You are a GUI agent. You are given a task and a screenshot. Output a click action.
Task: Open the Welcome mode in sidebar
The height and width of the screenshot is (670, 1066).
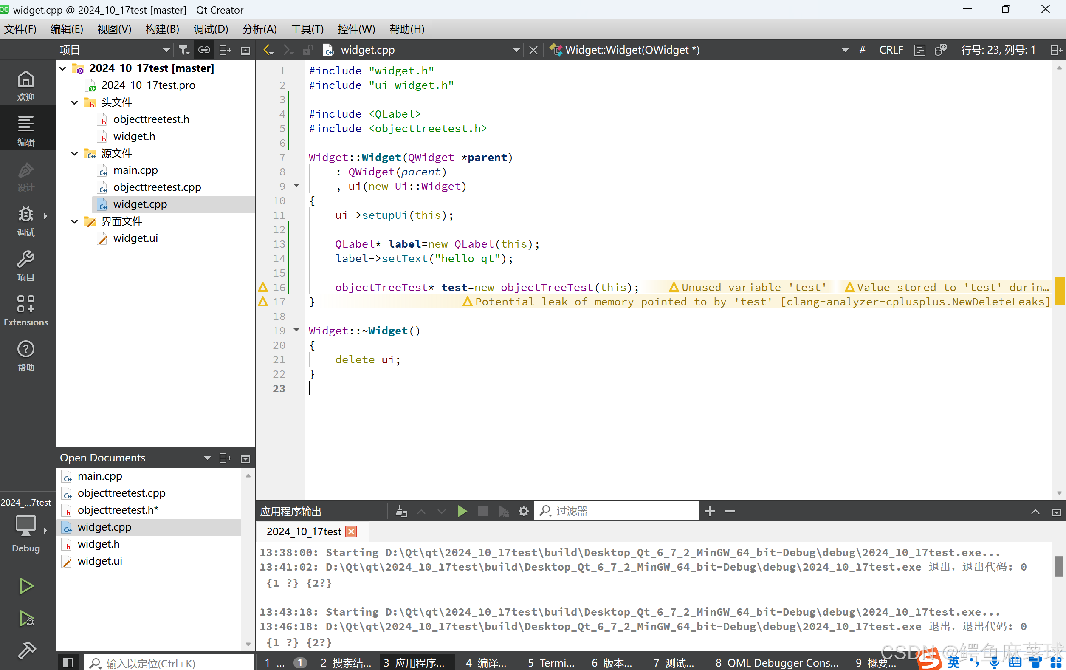[x=25, y=86]
